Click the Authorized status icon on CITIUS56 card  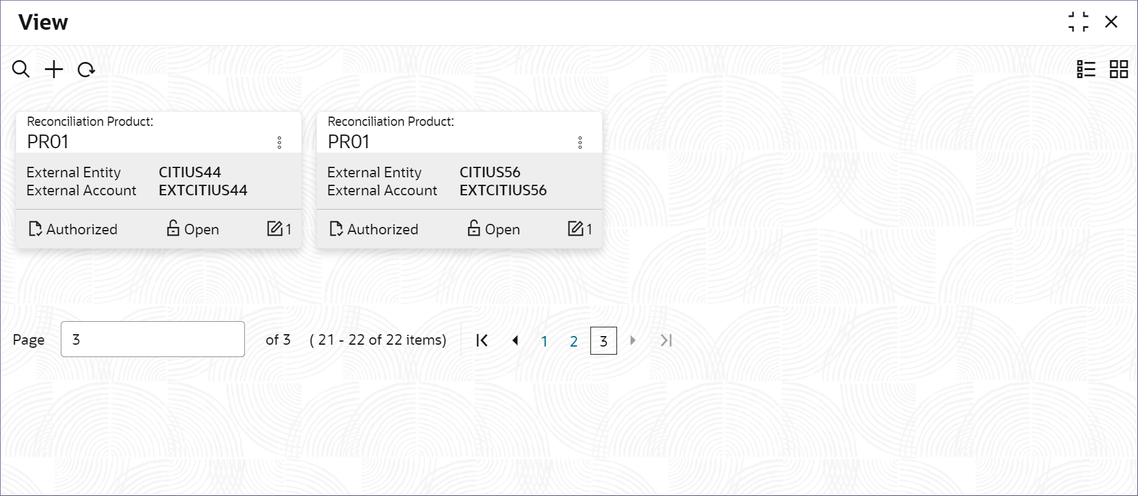pyautogui.click(x=337, y=229)
